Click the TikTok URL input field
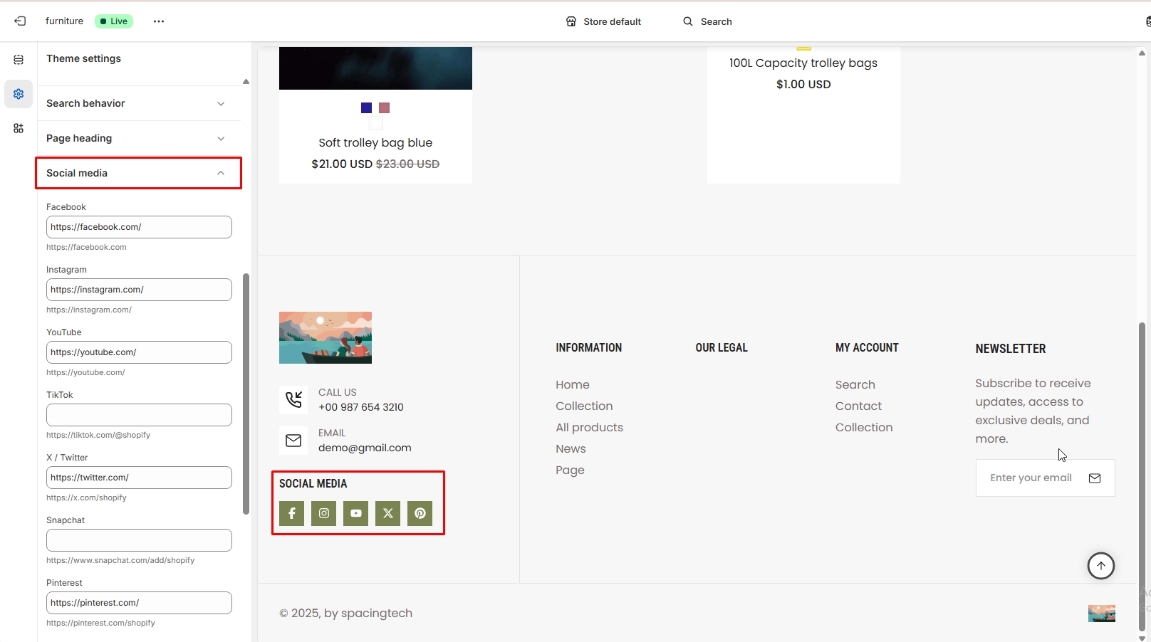Image resolution: width=1151 pixels, height=642 pixels. 139,415
